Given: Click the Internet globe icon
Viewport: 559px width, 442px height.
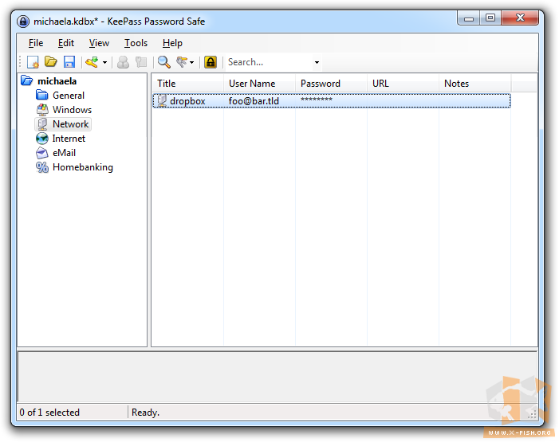Looking at the screenshot, I should tap(42, 139).
